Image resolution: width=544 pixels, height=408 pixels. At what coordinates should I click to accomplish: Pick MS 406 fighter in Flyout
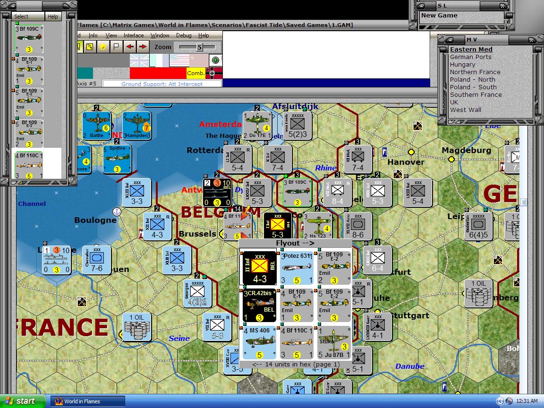(260, 342)
